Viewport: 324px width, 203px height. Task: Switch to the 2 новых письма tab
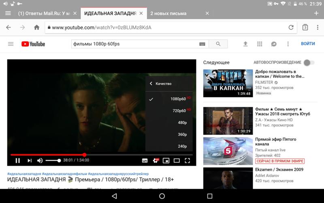click(x=168, y=13)
